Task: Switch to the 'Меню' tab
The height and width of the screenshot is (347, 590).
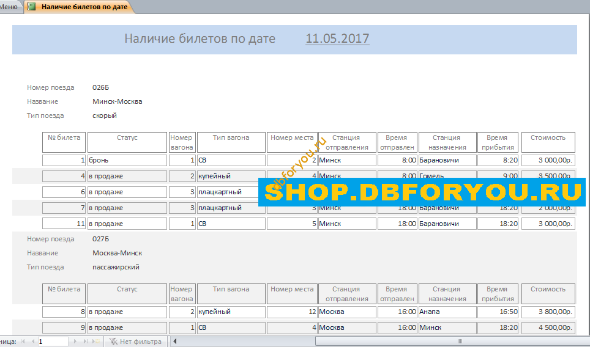Action: [x=9, y=7]
